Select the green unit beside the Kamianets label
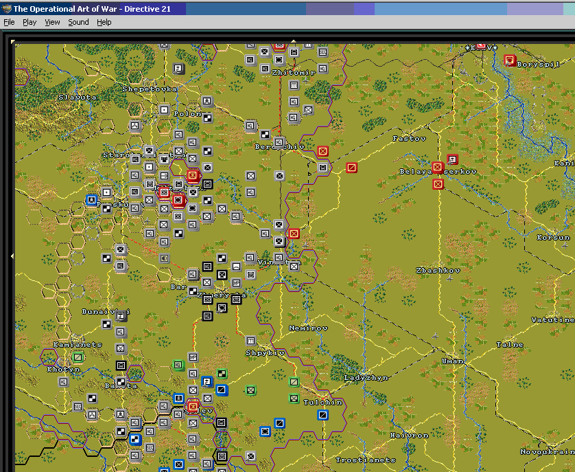The width and height of the screenshot is (575, 472). tap(78, 357)
